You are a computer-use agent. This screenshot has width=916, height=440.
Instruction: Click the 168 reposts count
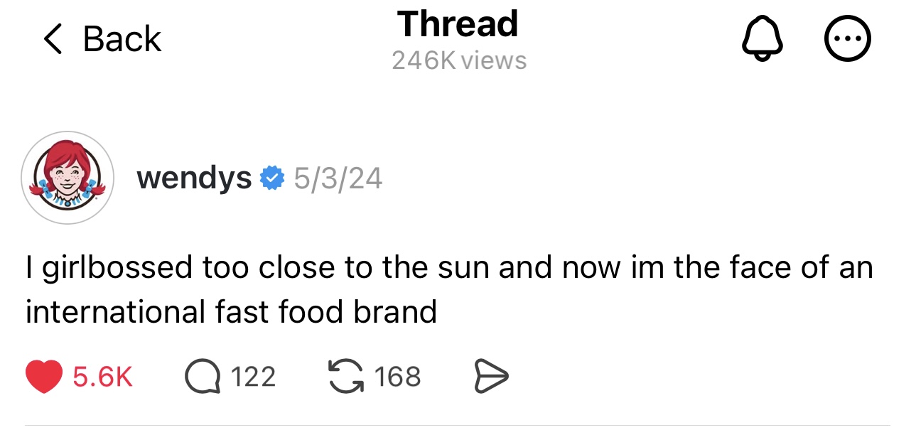pyautogui.click(x=398, y=377)
